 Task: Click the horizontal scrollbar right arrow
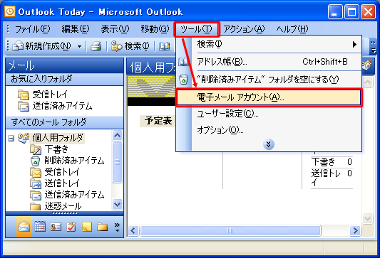tap(355, 230)
